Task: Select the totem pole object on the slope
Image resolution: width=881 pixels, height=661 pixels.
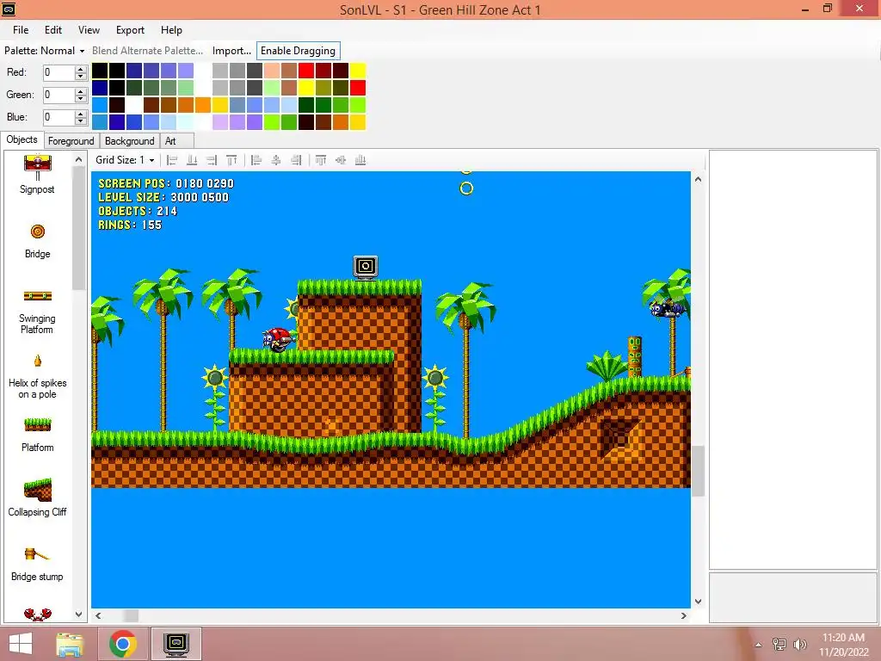Action: (x=634, y=356)
